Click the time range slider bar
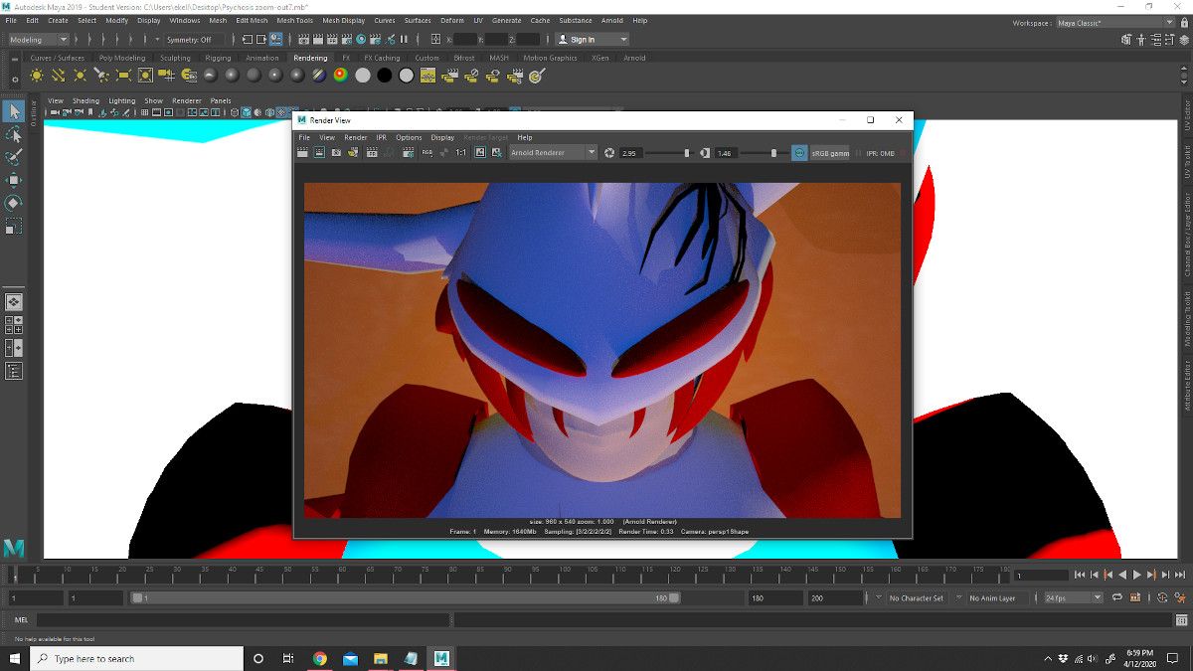The height and width of the screenshot is (671, 1193). pyautogui.click(x=406, y=598)
